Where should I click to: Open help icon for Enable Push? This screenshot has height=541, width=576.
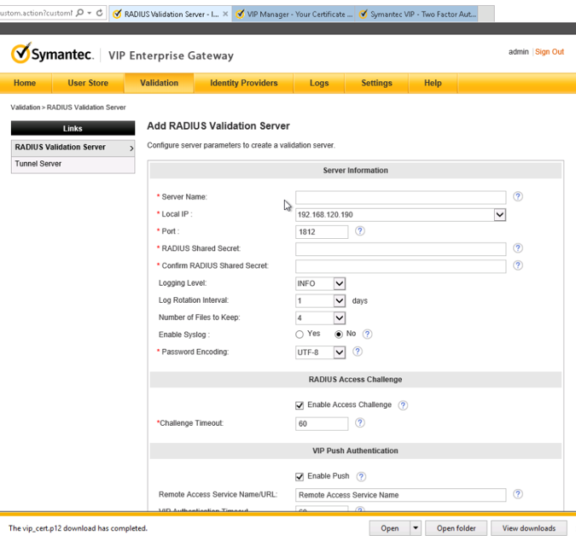point(361,476)
